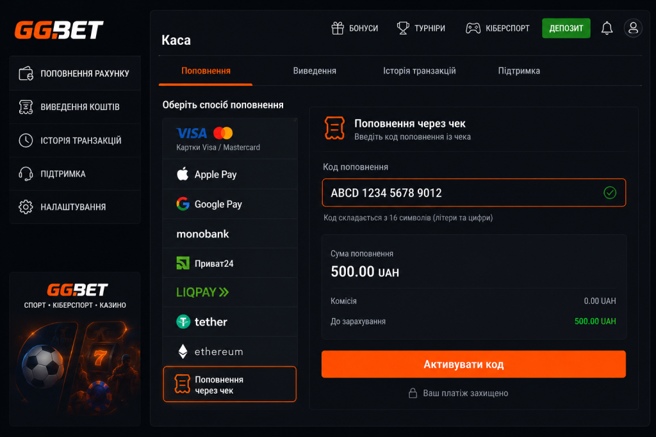Choose monobank payment method
The height and width of the screenshot is (437, 656).
[230, 234]
